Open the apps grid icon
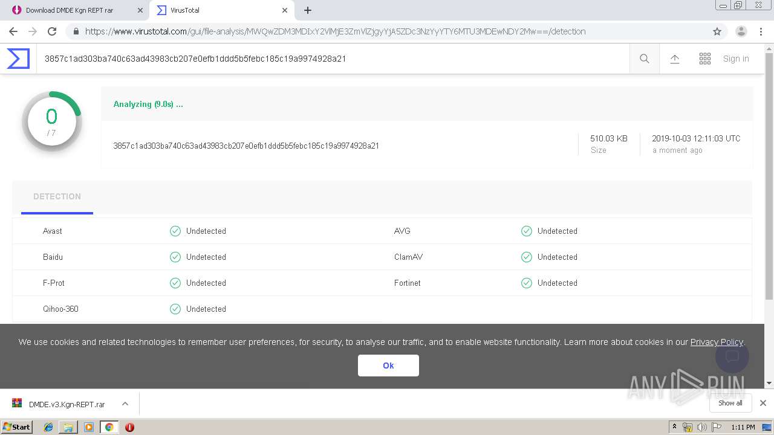The height and width of the screenshot is (435, 774). [x=705, y=59]
